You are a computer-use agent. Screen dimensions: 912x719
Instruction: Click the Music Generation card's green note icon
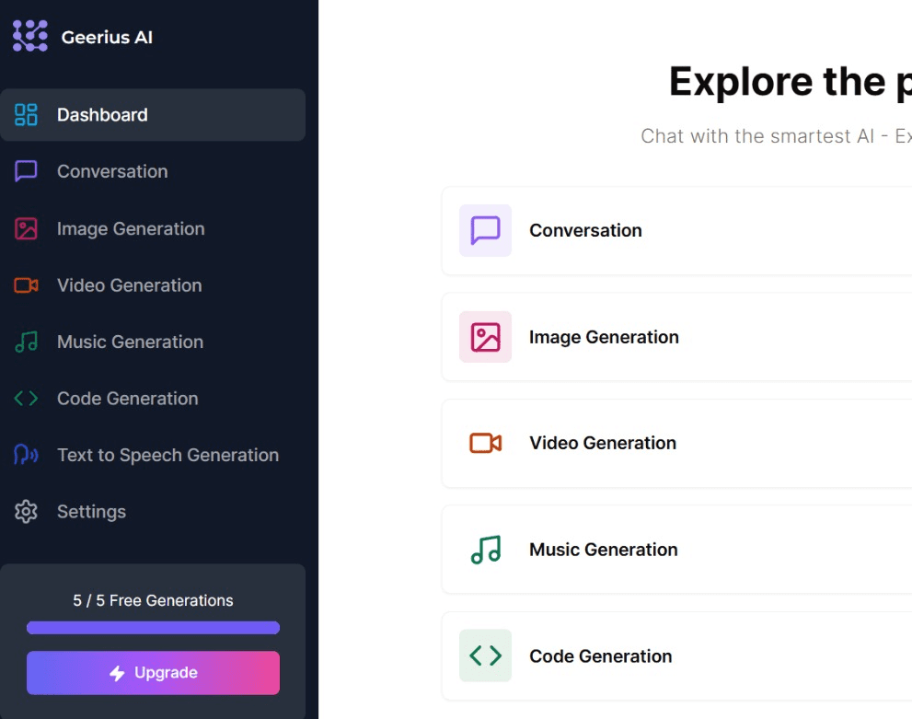pos(485,550)
